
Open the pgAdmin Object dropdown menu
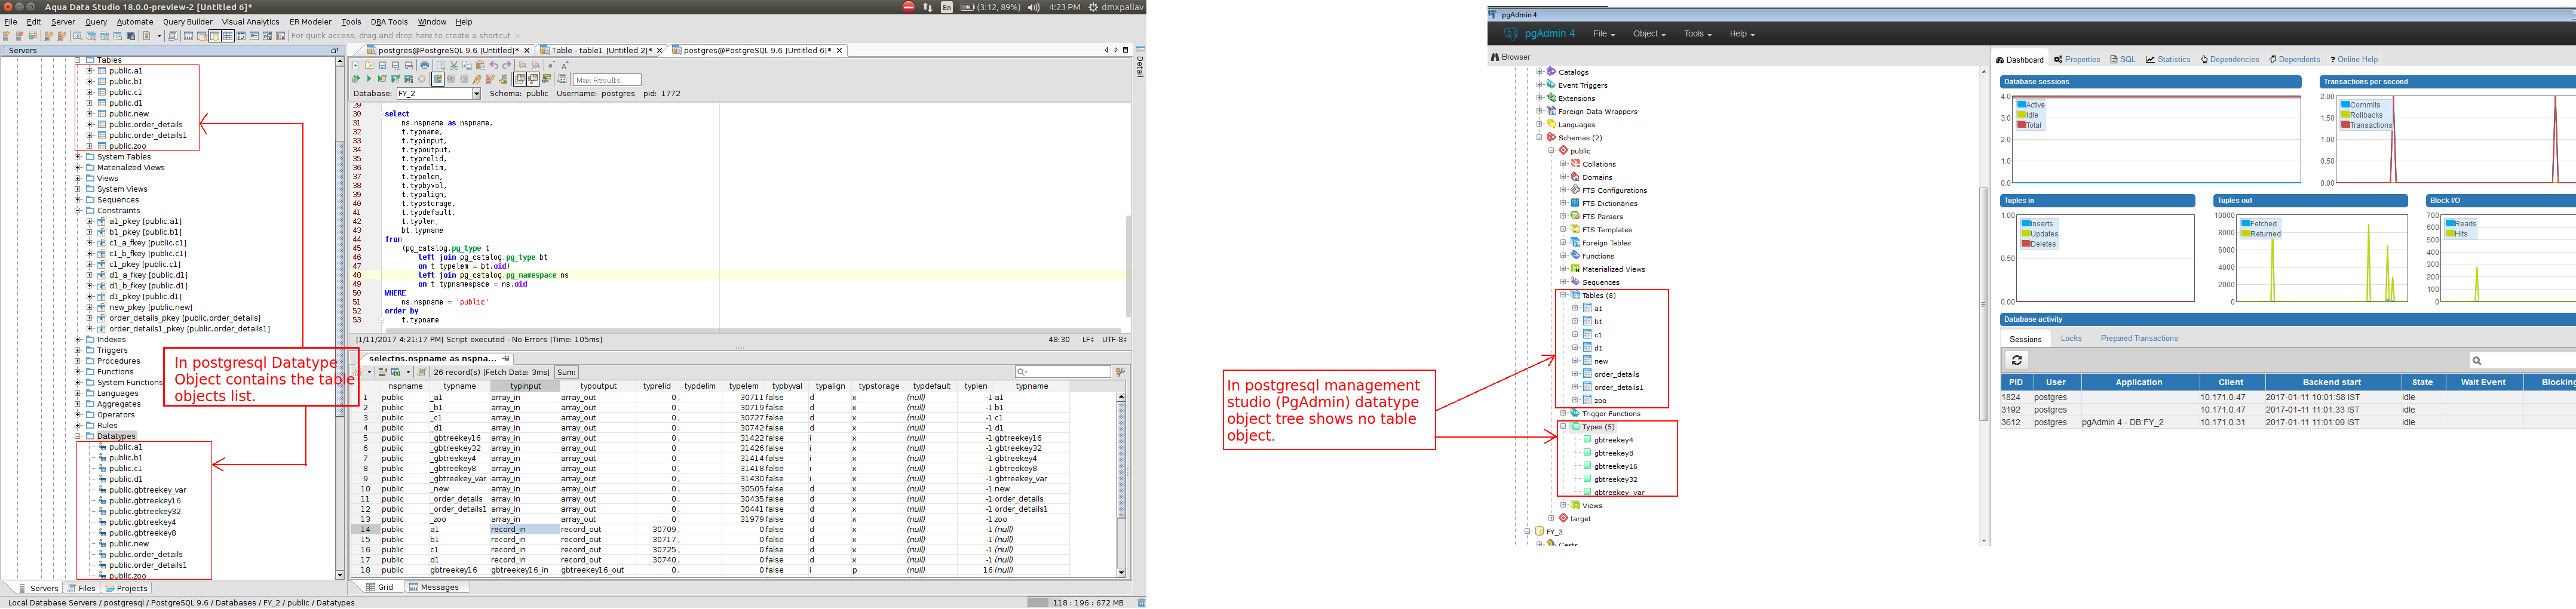coord(1649,34)
